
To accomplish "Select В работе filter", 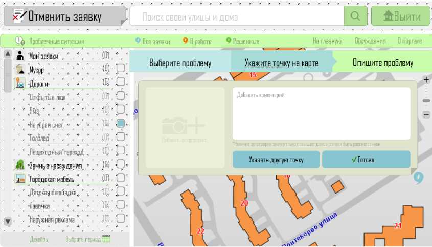I will [197, 41].
